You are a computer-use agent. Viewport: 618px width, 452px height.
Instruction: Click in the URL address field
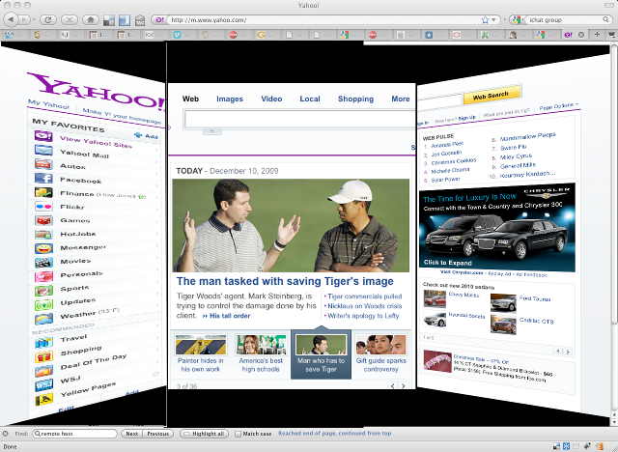[323, 19]
